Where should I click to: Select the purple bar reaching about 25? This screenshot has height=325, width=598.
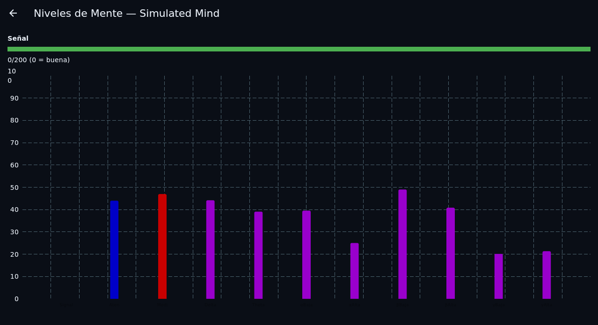(x=355, y=271)
